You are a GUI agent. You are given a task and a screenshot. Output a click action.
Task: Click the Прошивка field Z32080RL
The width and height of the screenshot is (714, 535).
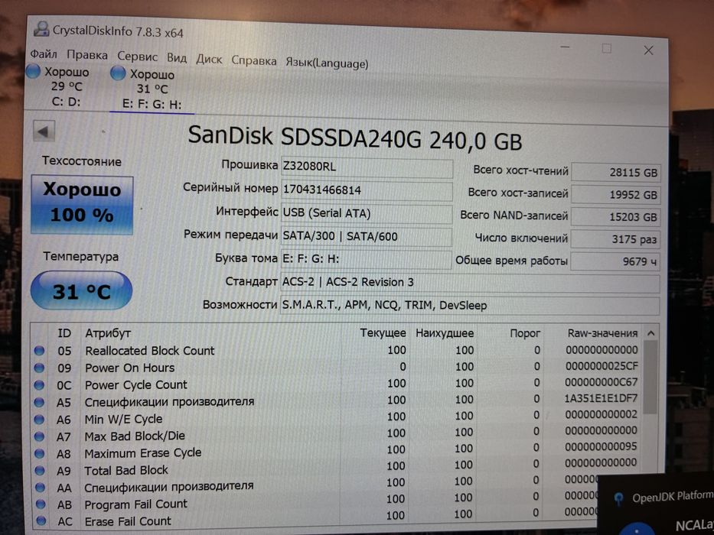click(x=367, y=167)
